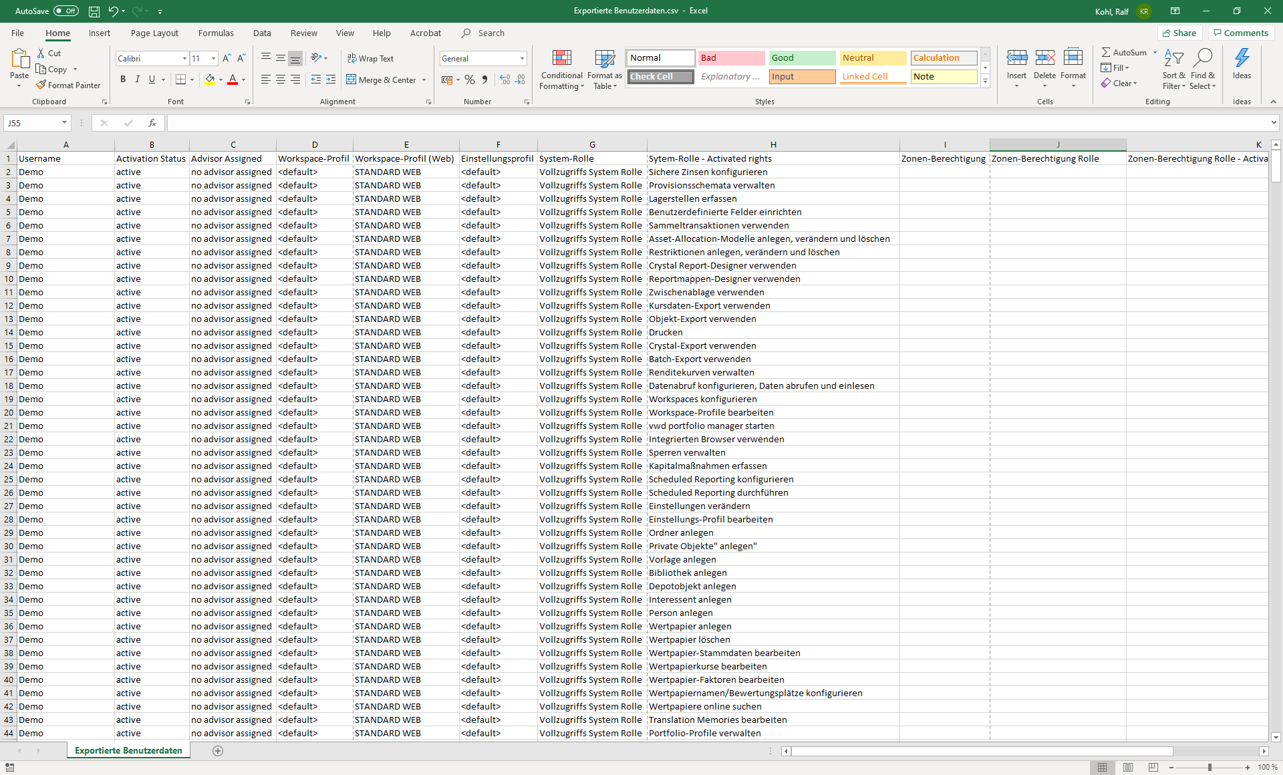Click the Share button
Image resolution: width=1283 pixels, height=775 pixels.
pyautogui.click(x=1179, y=33)
